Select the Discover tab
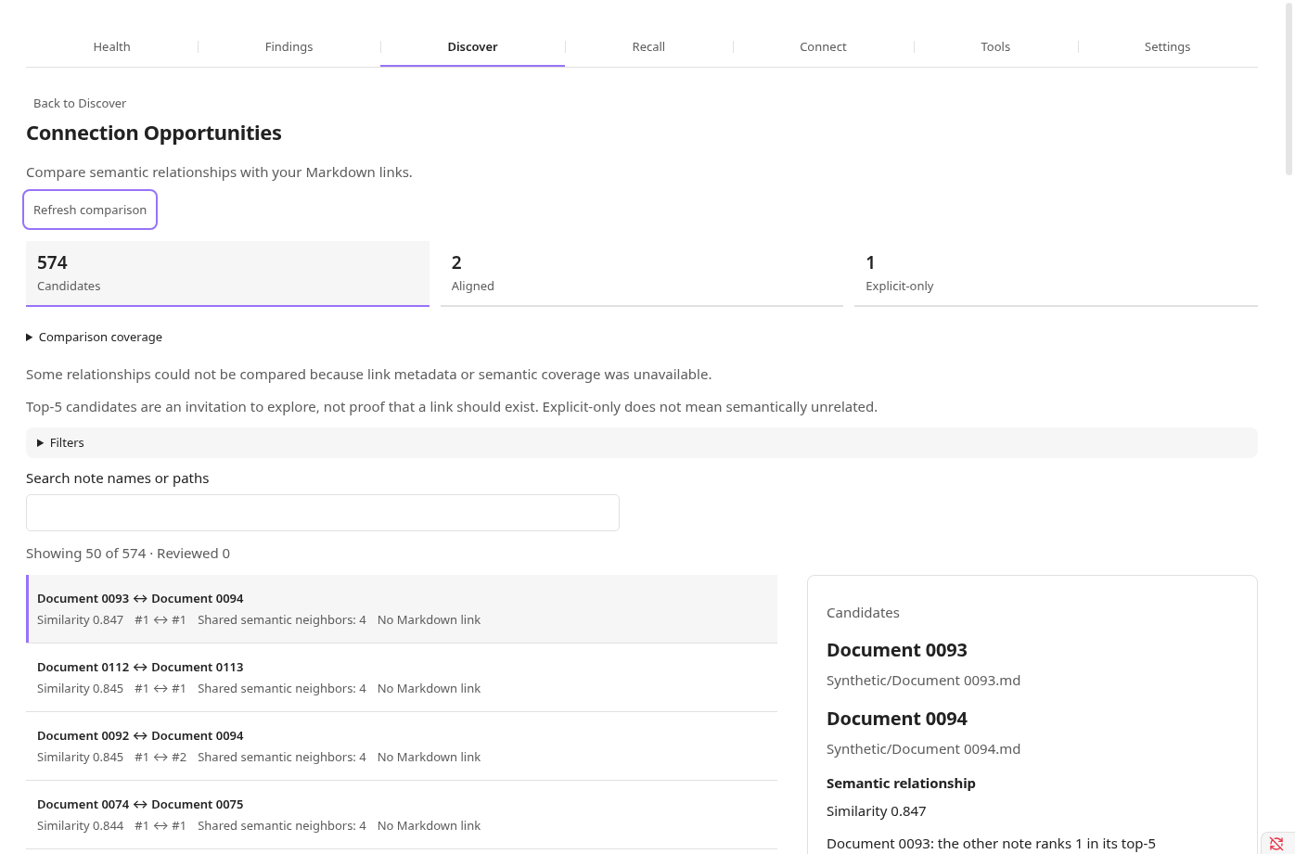The height and width of the screenshot is (854, 1295). (472, 46)
